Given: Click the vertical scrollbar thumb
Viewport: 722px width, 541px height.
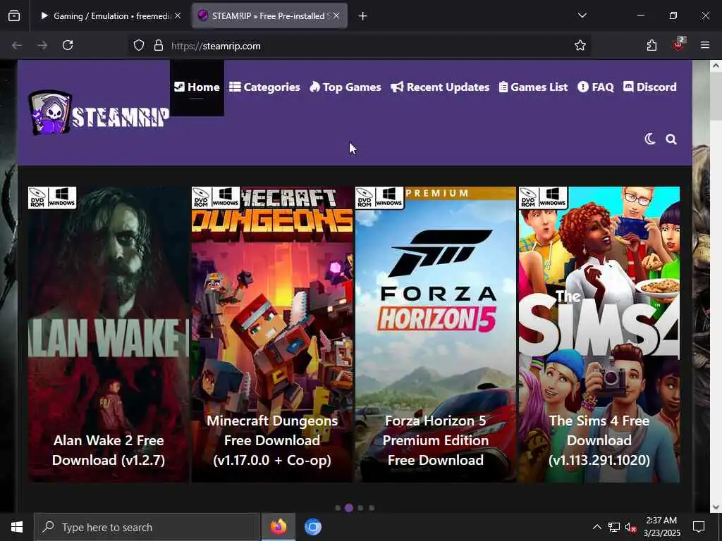Looking at the screenshot, I should tap(716, 95).
